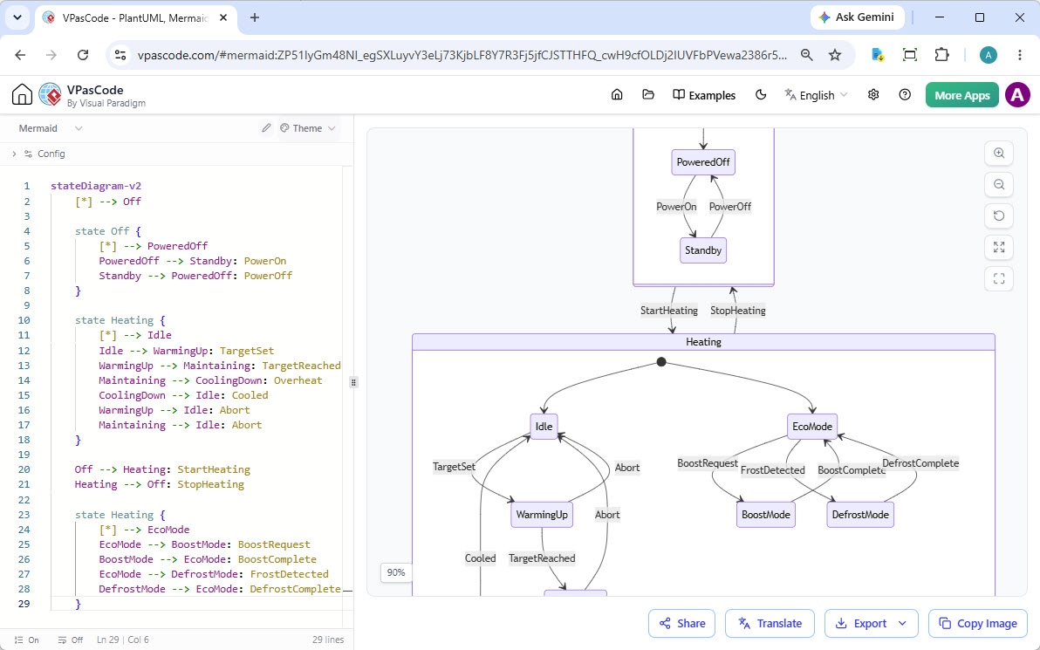Viewport: 1040px width, 650px height.
Task: Click the WarmingUp state node
Action: (542, 515)
